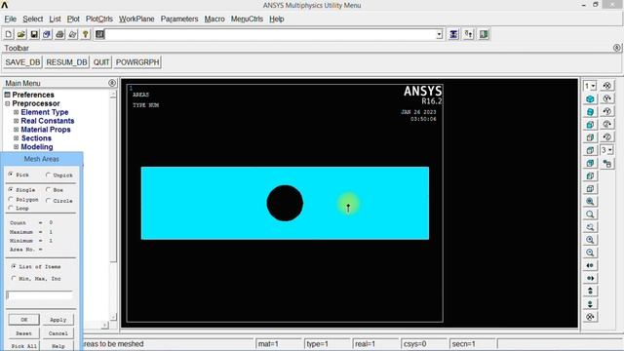Click the ANSYS command input box
The height and width of the screenshot is (351, 624).
271,35
